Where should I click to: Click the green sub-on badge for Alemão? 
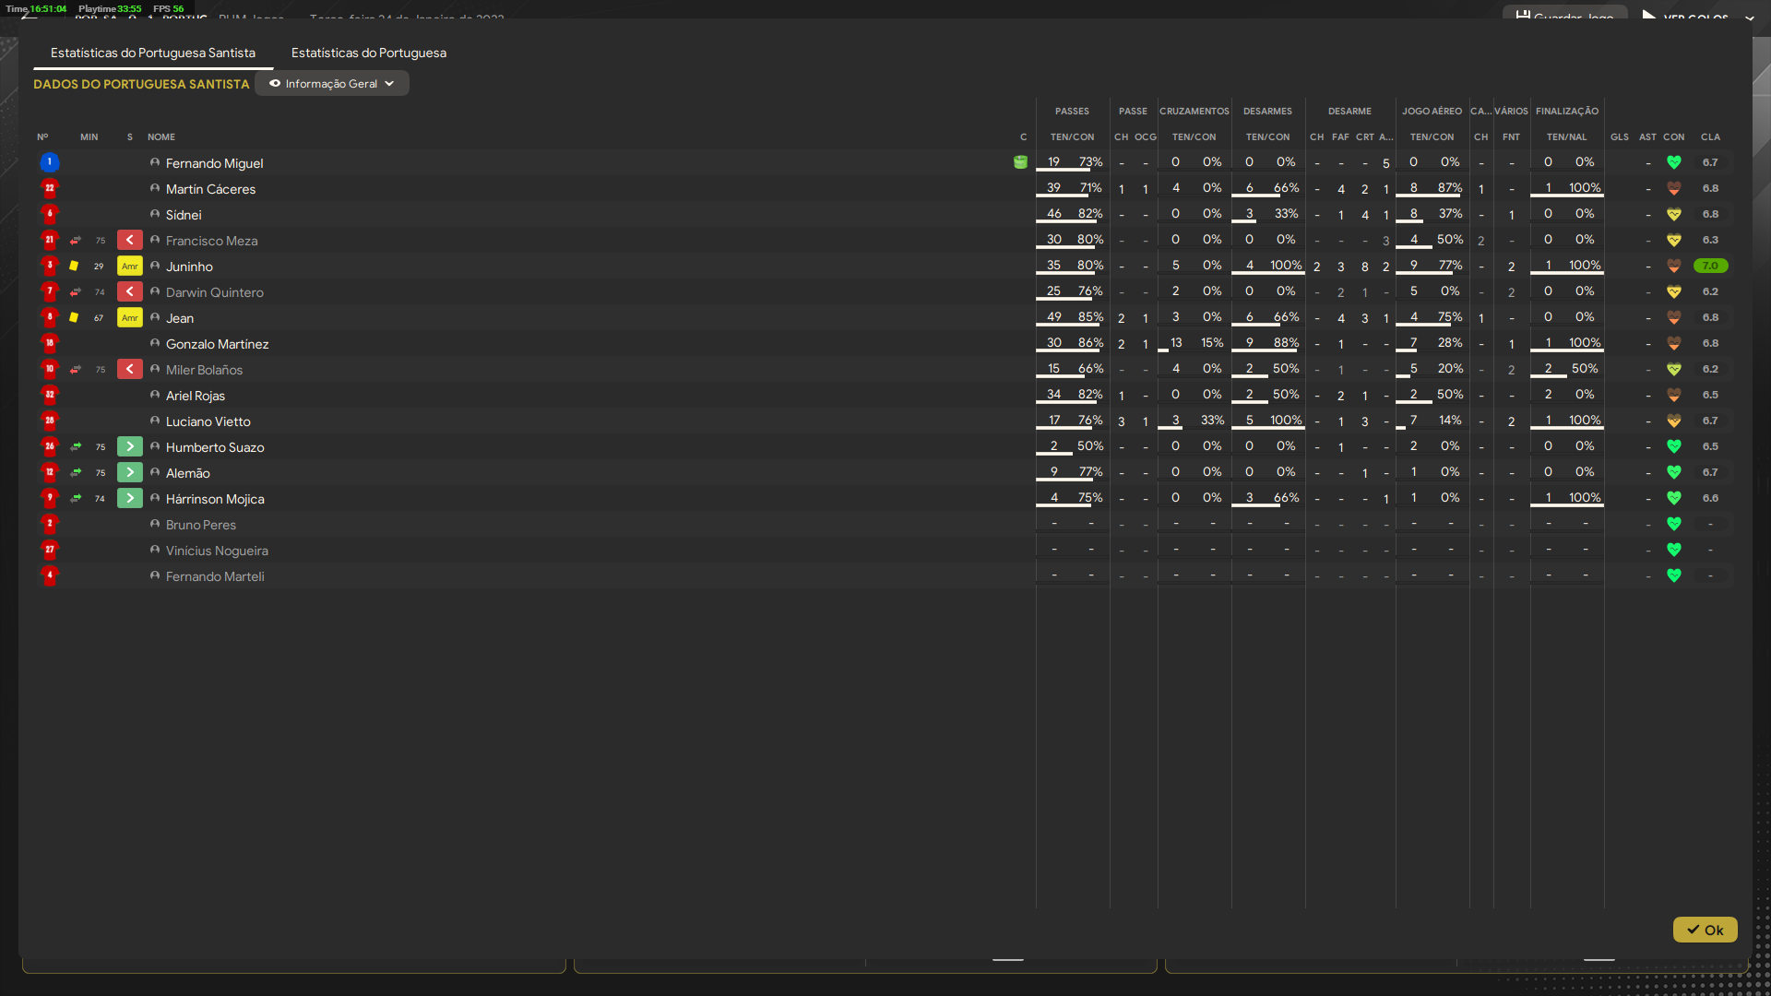(130, 472)
